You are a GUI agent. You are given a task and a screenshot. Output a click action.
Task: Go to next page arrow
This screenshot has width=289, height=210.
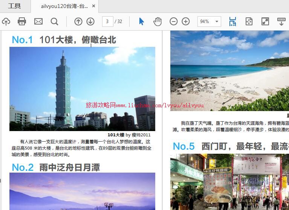pyautogui.click(x=90, y=22)
